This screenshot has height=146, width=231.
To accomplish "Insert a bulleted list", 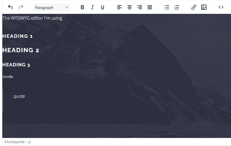I will click(167, 7).
